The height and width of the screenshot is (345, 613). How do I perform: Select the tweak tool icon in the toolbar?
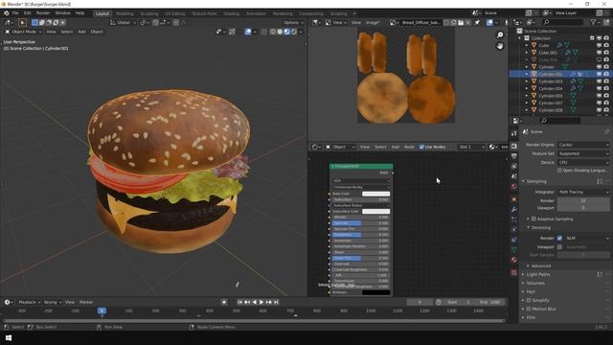pos(22,23)
